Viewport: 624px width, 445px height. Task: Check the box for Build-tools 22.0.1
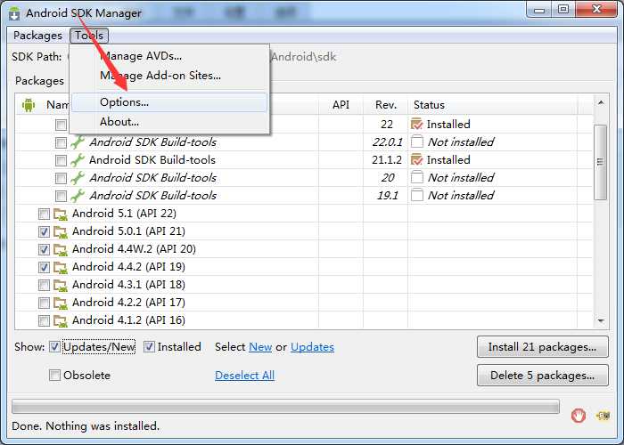(x=61, y=142)
